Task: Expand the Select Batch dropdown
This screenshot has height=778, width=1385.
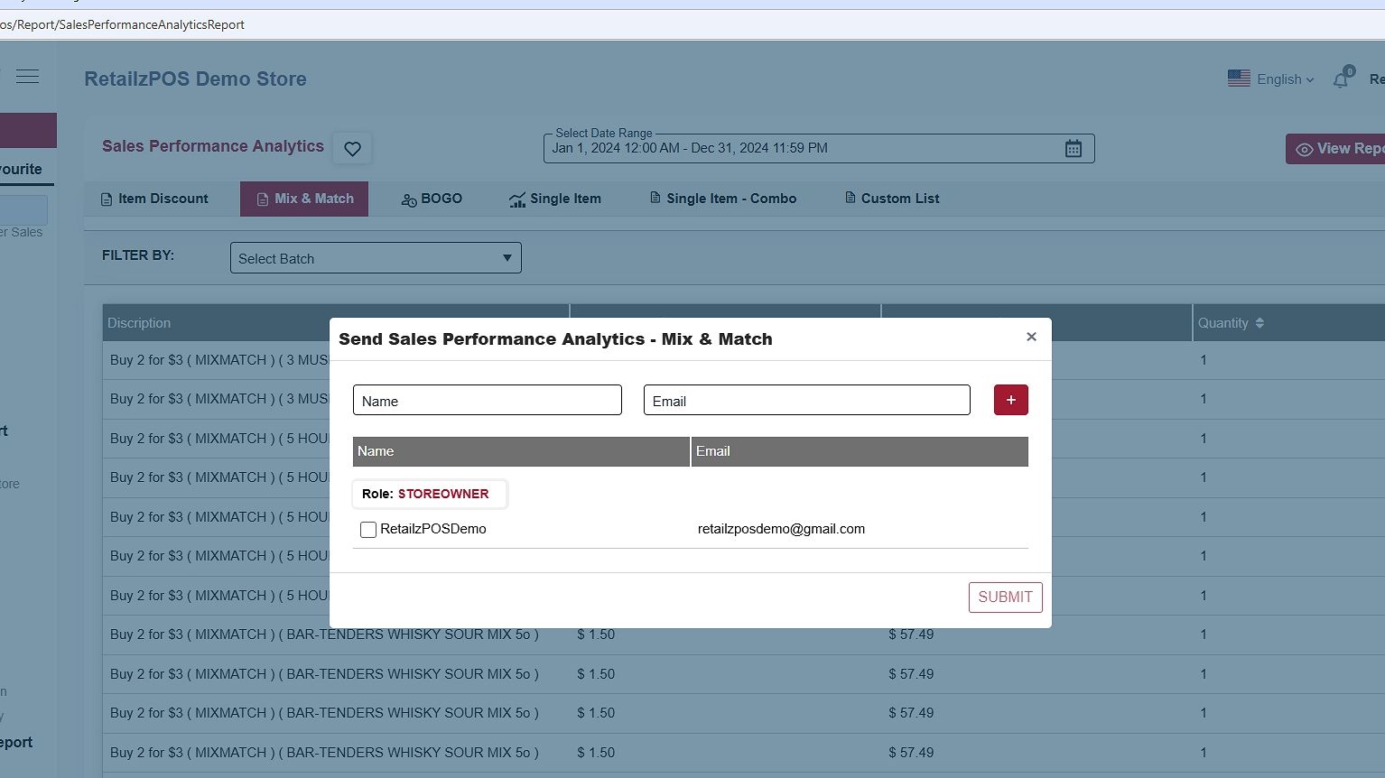Action: pyautogui.click(x=376, y=258)
